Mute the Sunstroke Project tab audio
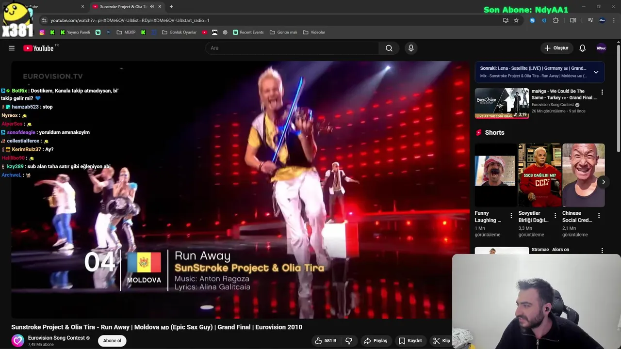The height and width of the screenshot is (349, 621). (152, 7)
